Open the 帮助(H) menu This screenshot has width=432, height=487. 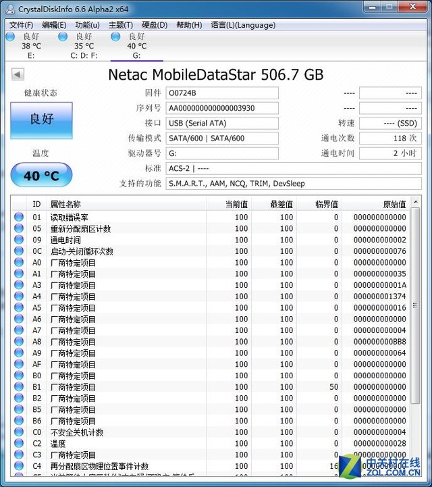pyautogui.click(x=189, y=25)
